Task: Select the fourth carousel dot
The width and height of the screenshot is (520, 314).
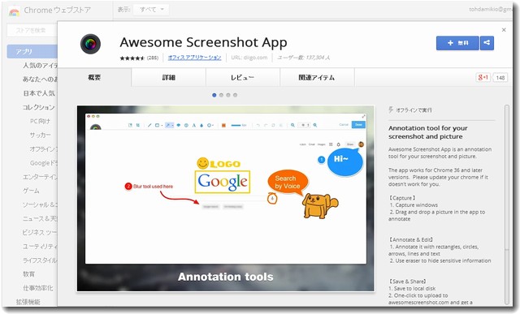Action: coord(235,95)
